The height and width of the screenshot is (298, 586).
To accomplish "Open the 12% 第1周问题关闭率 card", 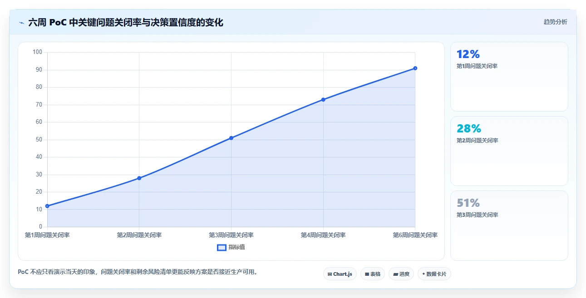I will [x=509, y=77].
